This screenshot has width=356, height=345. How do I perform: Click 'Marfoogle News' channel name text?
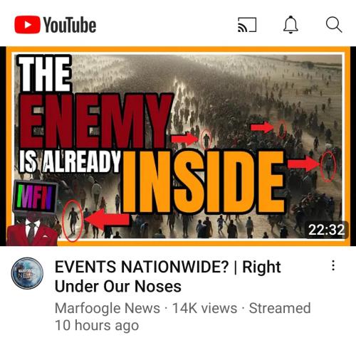(108, 308)
